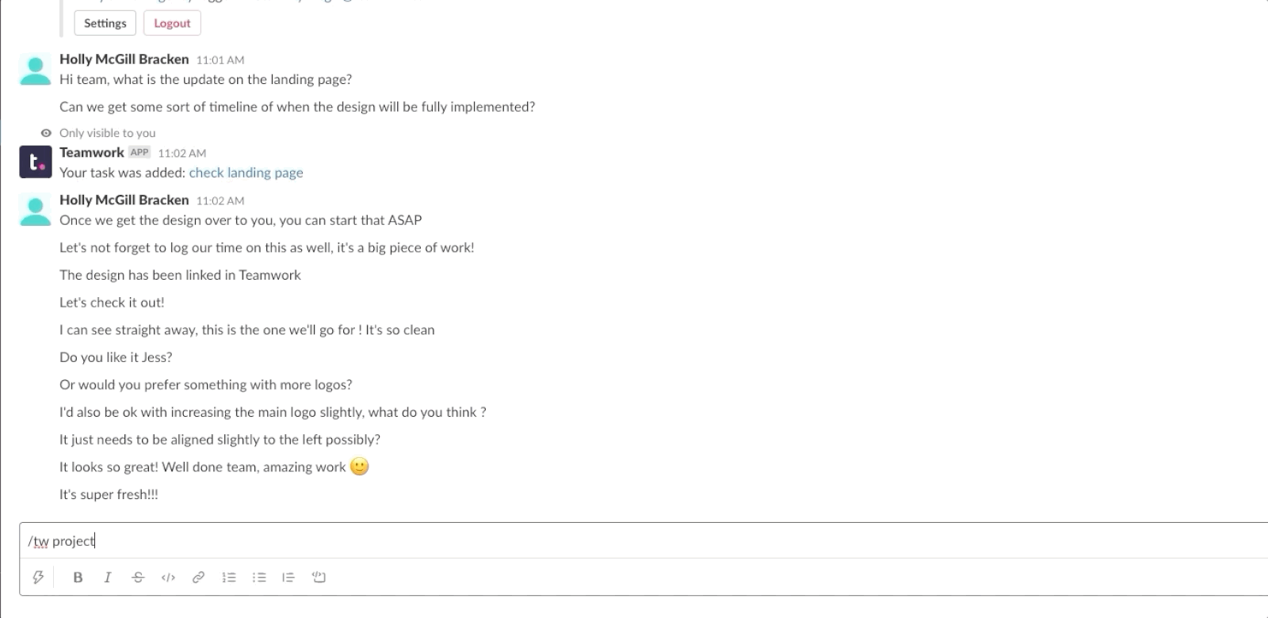Click the Teamwork app avatar icon
The height and width of the screenshot is (618, 1268).
(x=36, y=162)
